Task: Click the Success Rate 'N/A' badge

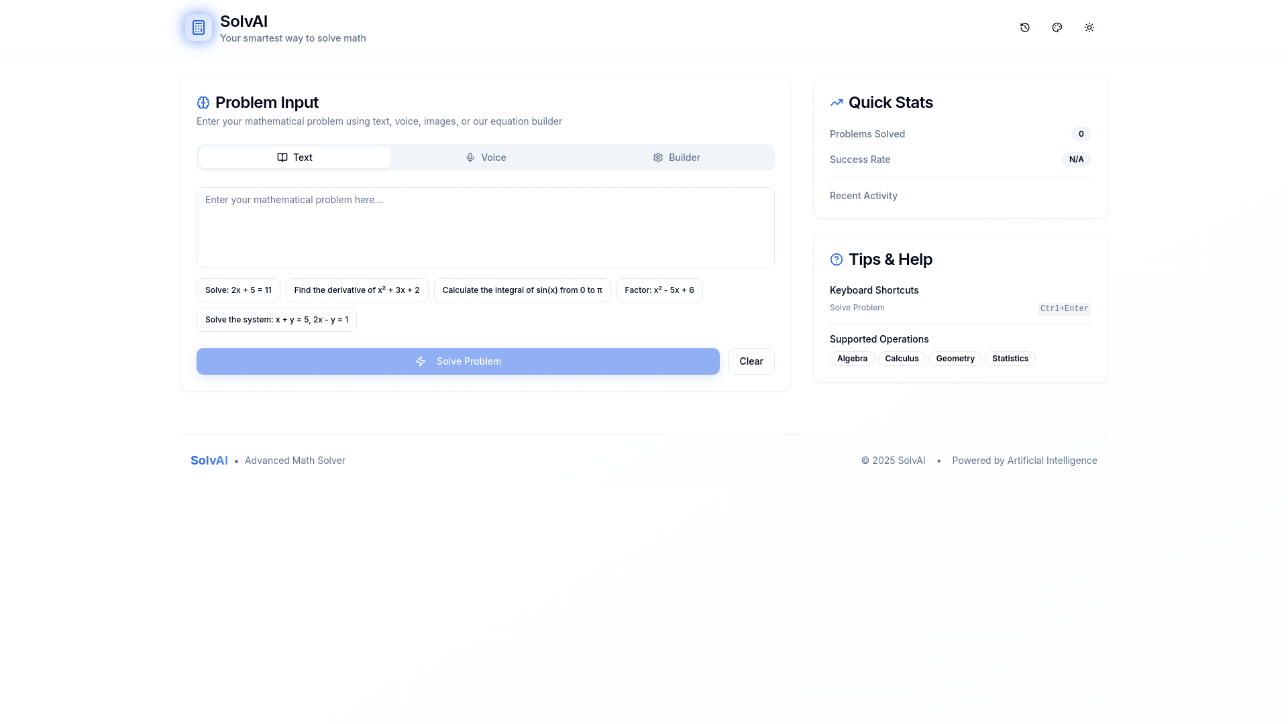Action: (x=1076, y=160)
